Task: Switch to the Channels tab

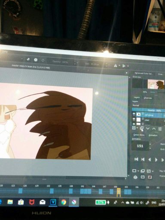Action: pos(147,98)
